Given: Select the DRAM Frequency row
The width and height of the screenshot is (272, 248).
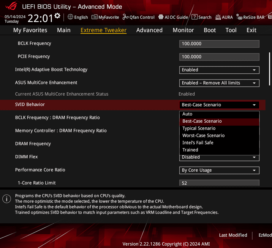Looking at the screenshot, I should click(33, 144).
